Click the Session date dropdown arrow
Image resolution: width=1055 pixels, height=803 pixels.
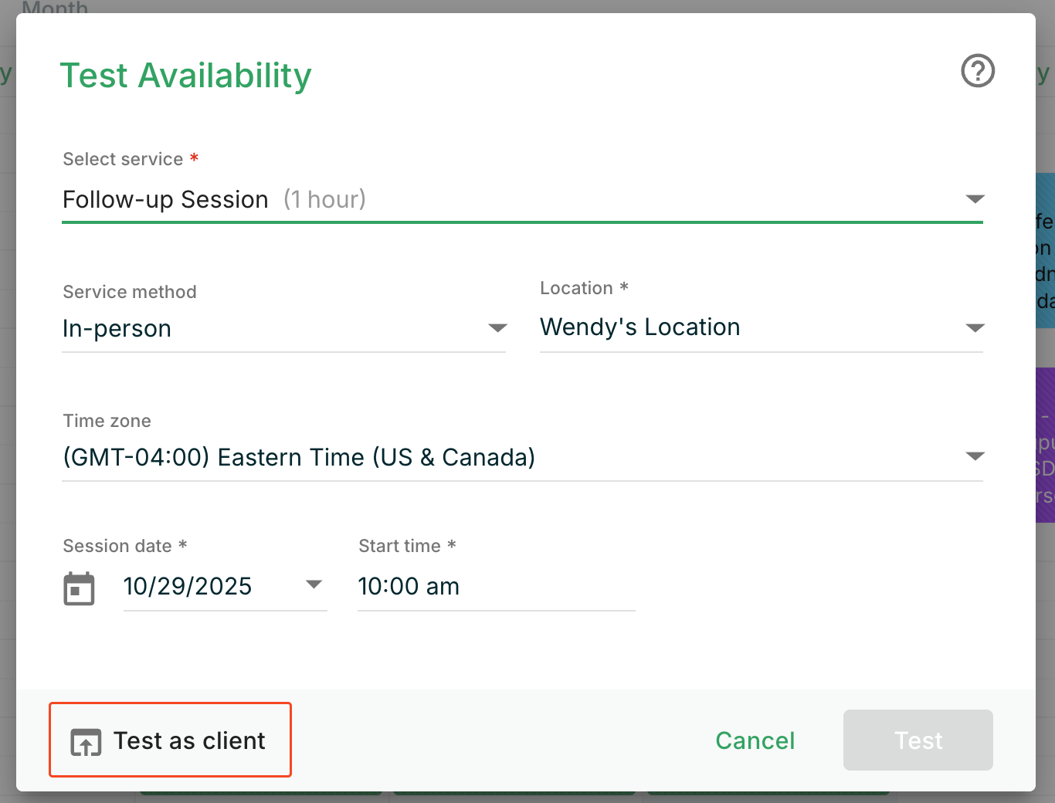pos(314,584)
